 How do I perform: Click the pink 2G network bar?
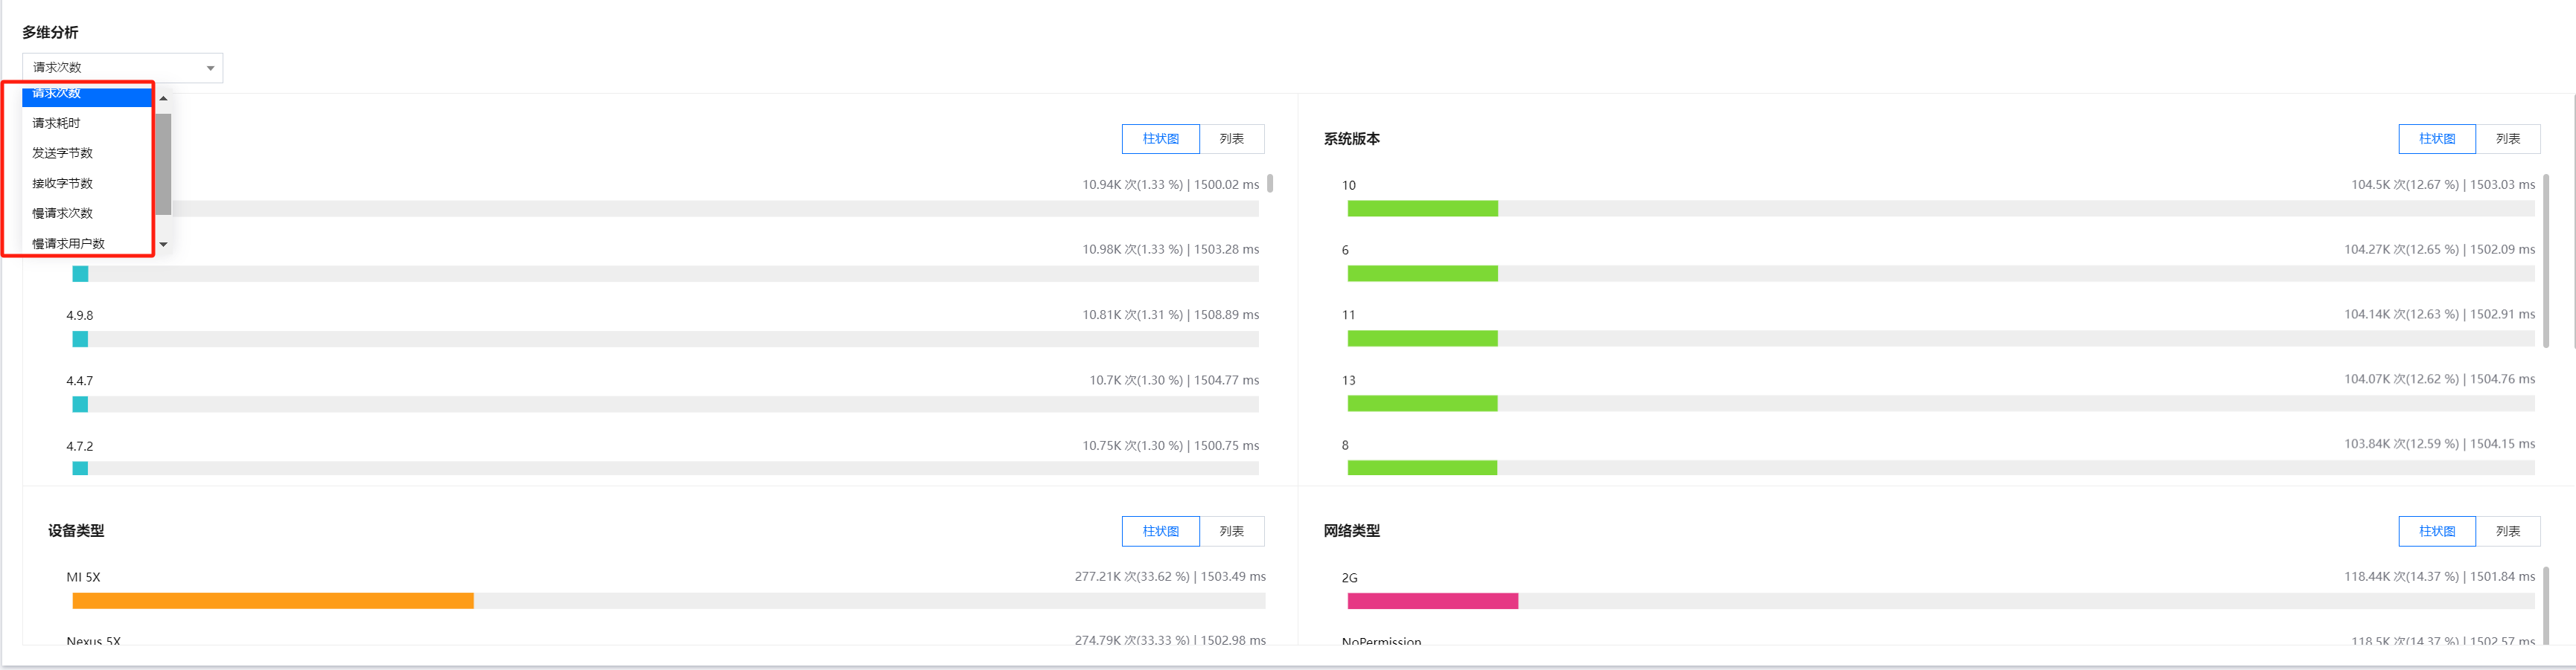[1432, 601]
